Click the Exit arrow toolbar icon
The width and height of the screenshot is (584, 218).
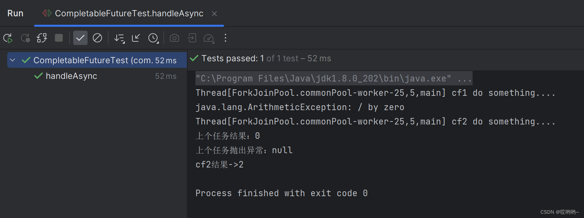click(x=192, y=38)
